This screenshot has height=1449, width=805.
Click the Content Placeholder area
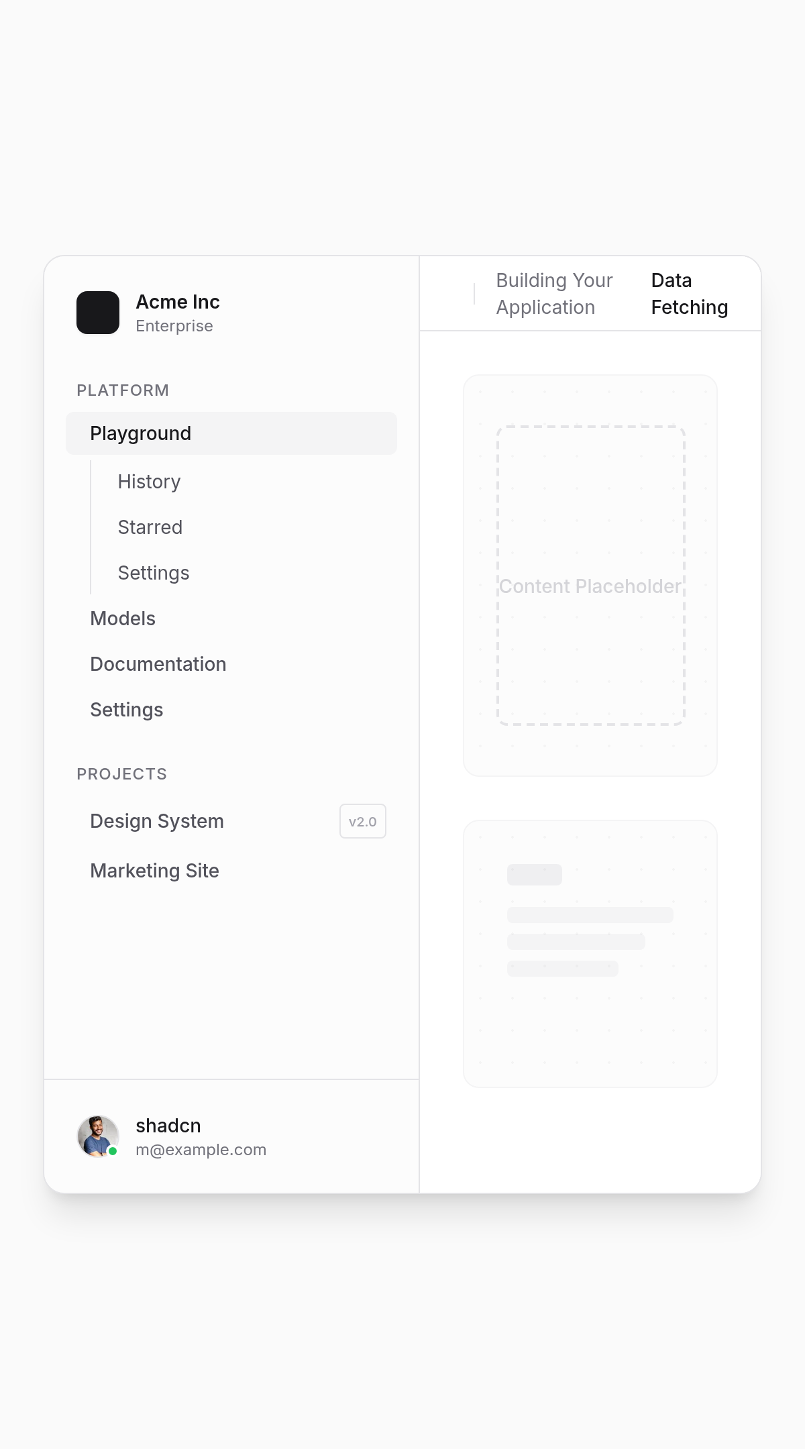[x=590, y=586]
